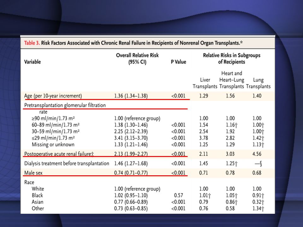This screenshot has height=227, width=303.
Task: Select row '30–59 ml/min/1.73 m²'
Action: (x=56, y=131)
